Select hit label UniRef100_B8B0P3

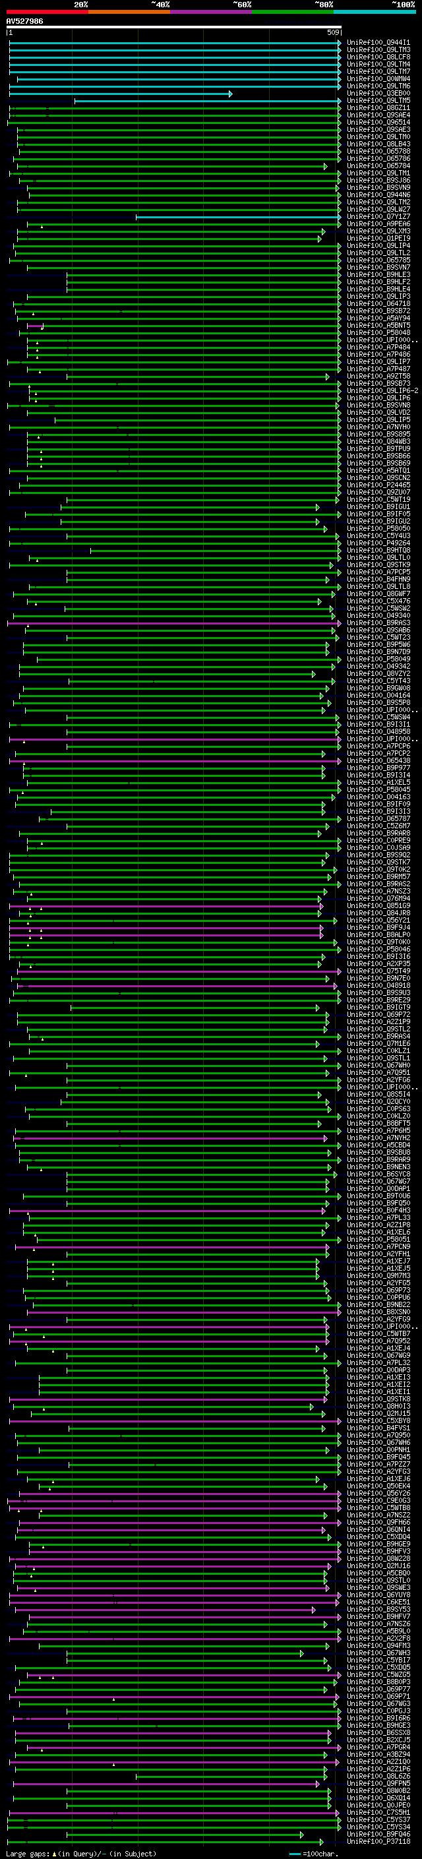[378, 1682]
